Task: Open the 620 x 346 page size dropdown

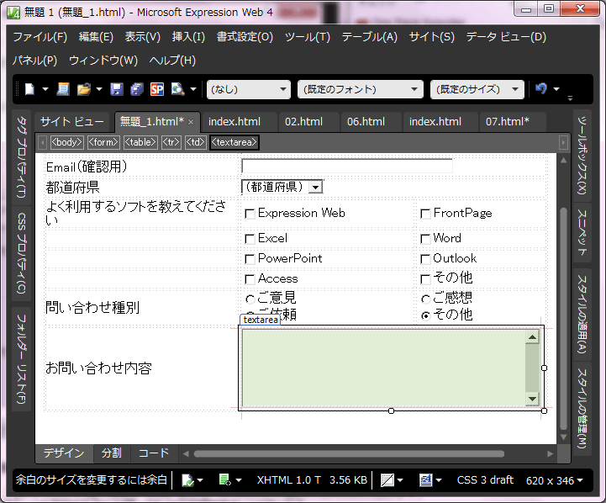Action: point(554,480)
